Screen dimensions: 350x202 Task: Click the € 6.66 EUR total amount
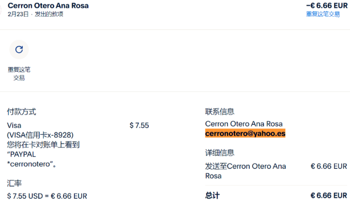[329, 195]
